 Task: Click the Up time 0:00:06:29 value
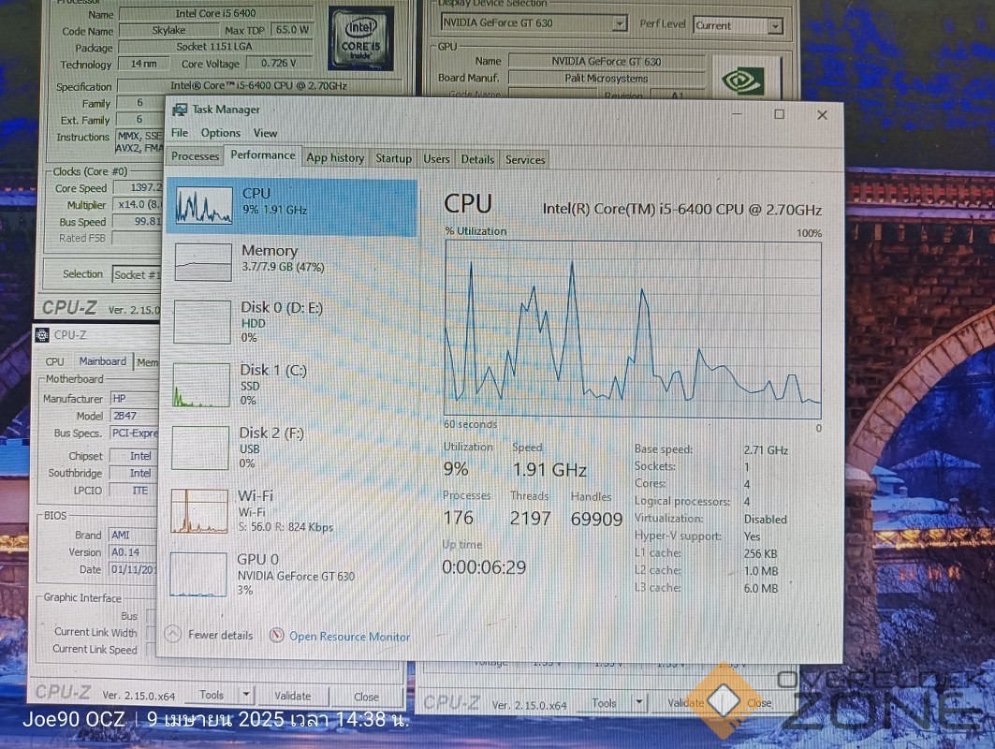(484, 566)
